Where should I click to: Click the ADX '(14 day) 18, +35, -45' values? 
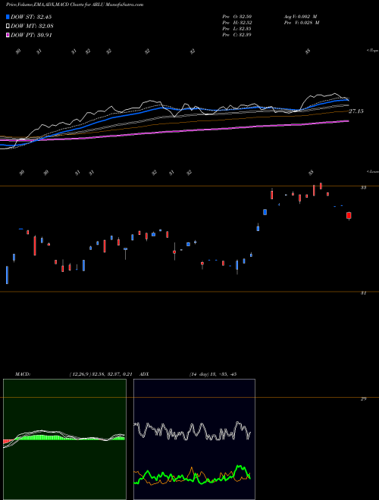(x=213, y=374)
